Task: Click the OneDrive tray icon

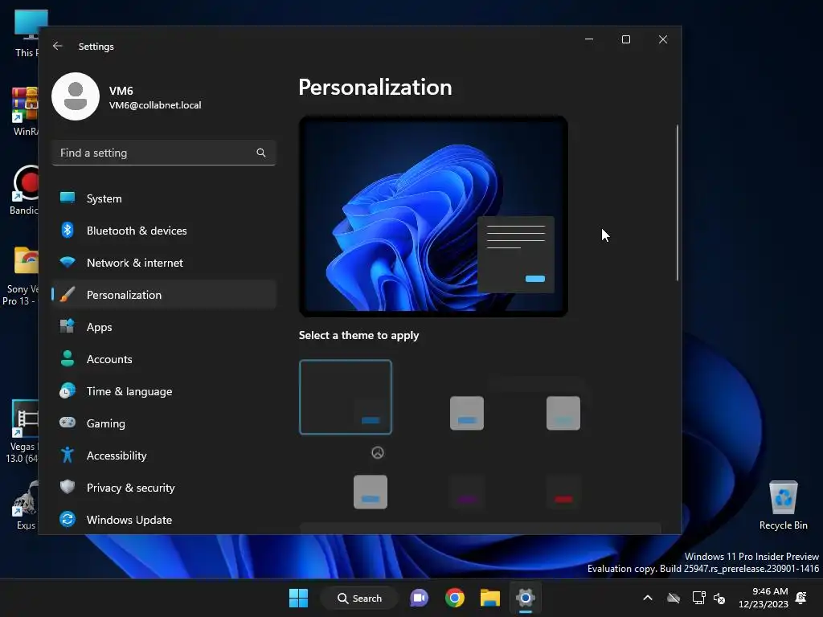Action: [674, 598]
